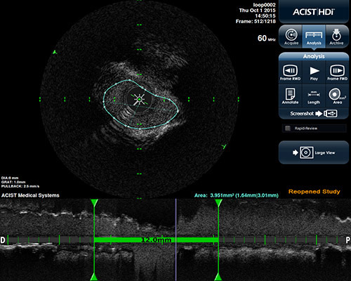
Task: Enable the Rapid Review checkbox
Action: 288,129
